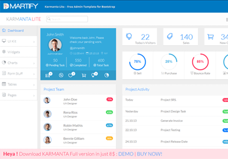Open the mail envelope icon with badge
Viewport: 228px width, 159px height.
49,75
